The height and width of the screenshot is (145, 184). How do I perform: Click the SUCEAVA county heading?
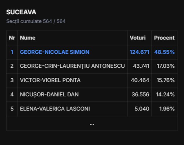pyautogui.click(x=21, y=12)
